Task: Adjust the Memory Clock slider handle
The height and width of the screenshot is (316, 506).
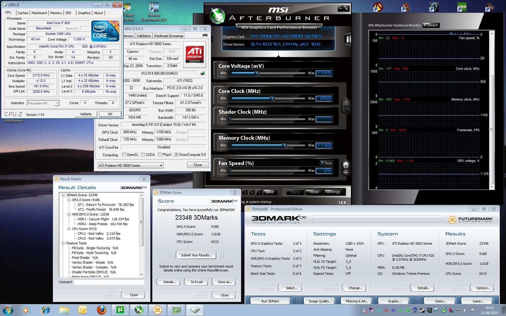Action: point(285,145)
